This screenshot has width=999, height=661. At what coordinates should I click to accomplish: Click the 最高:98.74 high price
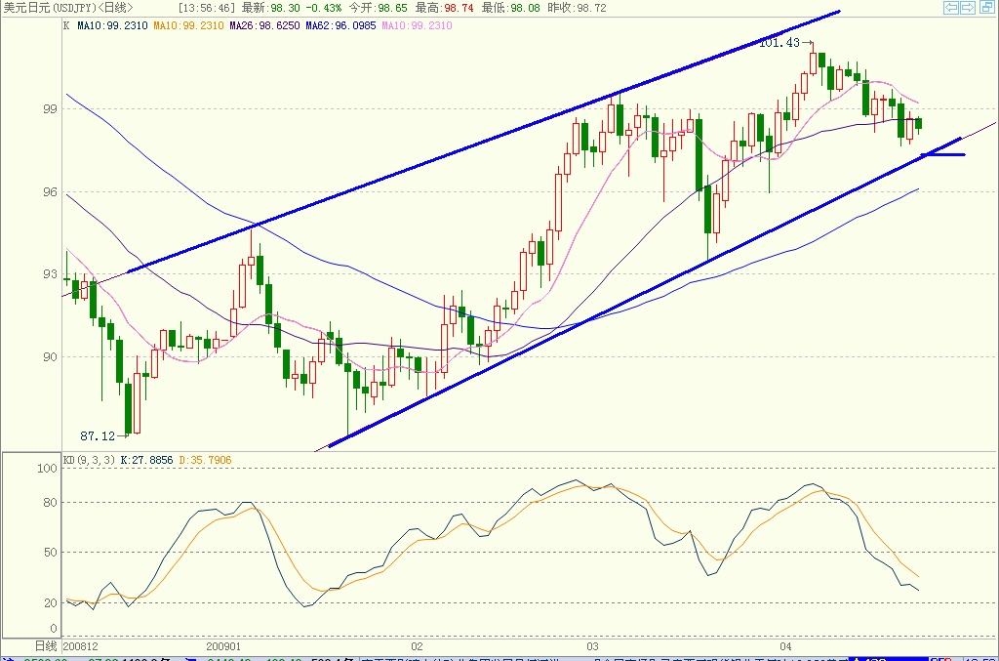click(x=444, y=8)
